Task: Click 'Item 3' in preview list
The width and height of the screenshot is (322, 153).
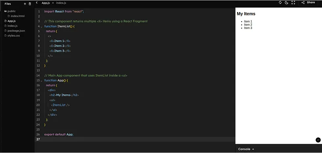Action: [x=248, y=28]
